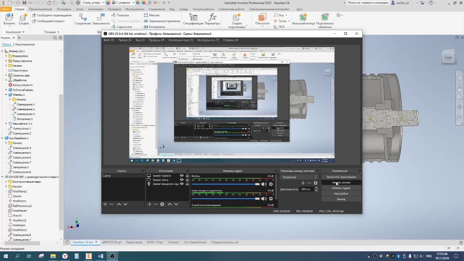The width and height of the screenshot is (464, 261).
Task: Click Запустить трансляцию button in OBS
Action: (x=341, y=177)
